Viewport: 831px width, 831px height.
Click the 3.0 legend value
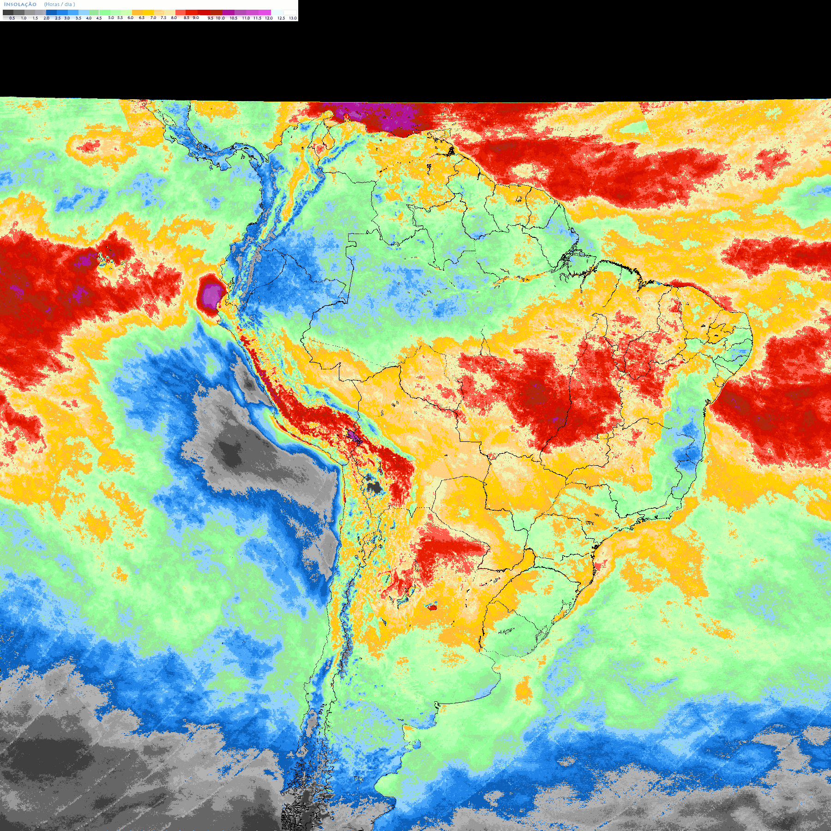(67, 18)
